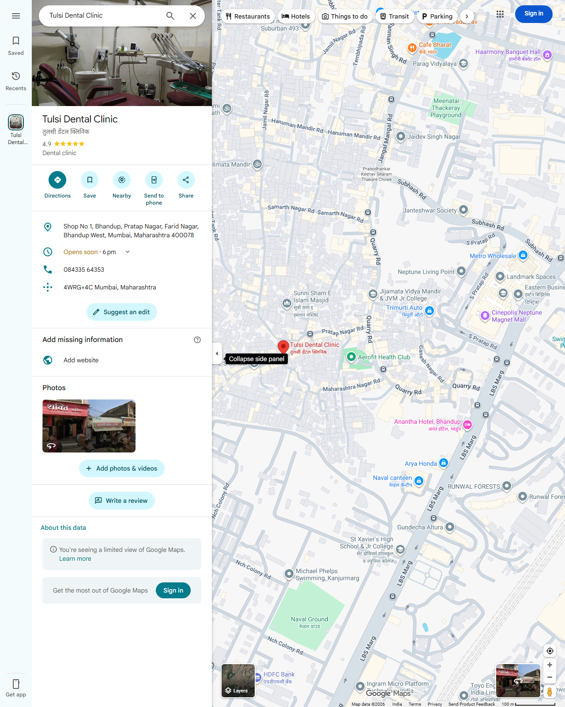Click Haarmony Banquet Hall marker
The width and height of the screenshot is (565, 707).
547,55
